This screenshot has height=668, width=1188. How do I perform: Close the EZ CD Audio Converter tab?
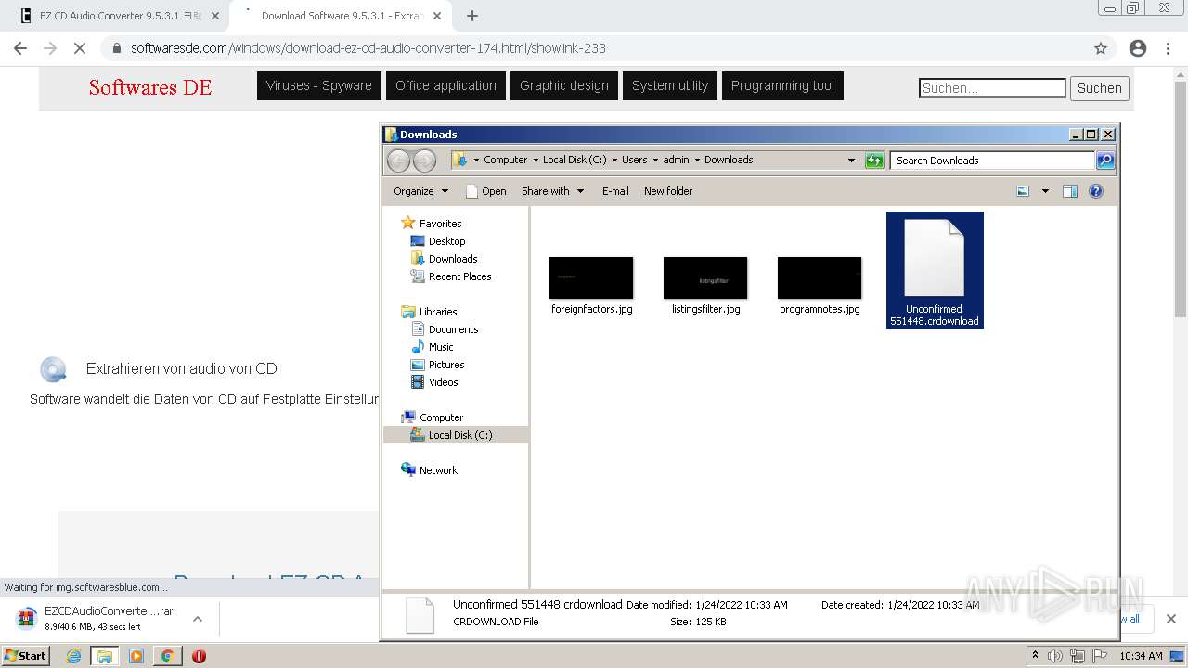(x=215, y=16)
